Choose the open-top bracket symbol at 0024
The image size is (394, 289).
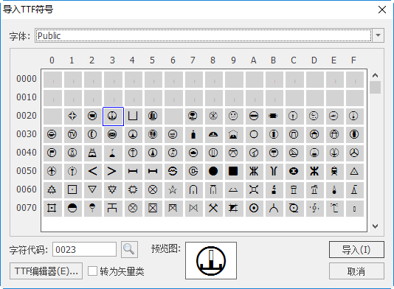click(x=133, y=116)
